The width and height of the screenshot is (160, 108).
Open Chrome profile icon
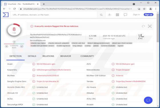tap(151, 9)
